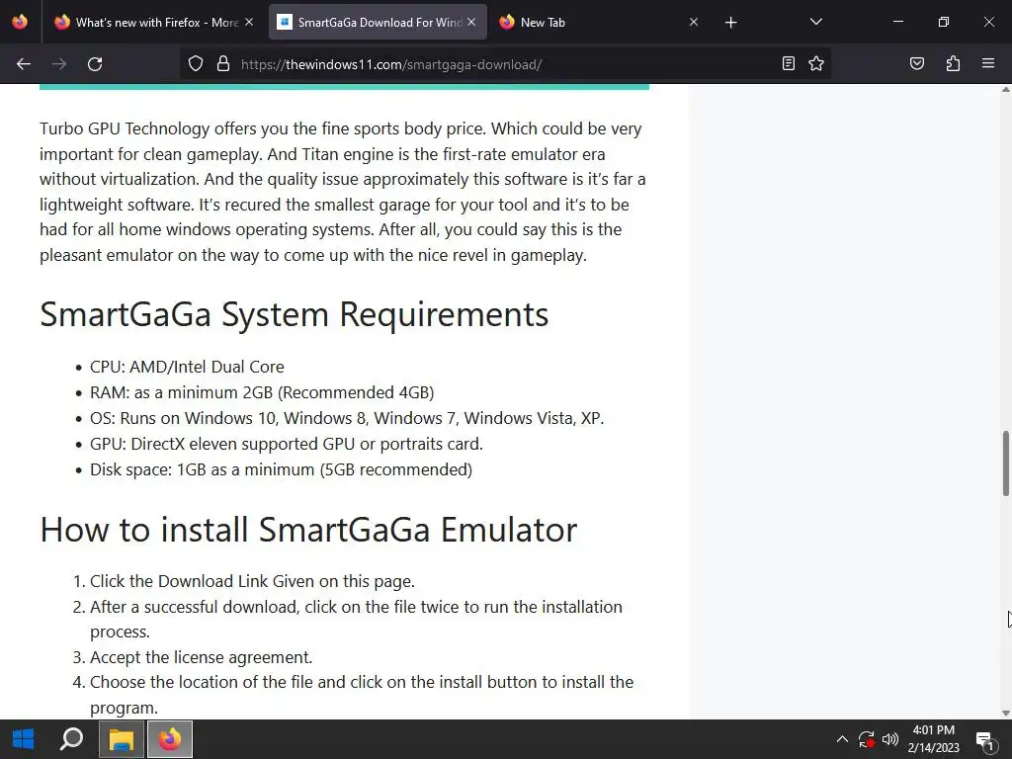1012x759 pixels.
Task: Click the 'Turbo GPU Technology' paragraph
Action: click(x=343, y=192)
